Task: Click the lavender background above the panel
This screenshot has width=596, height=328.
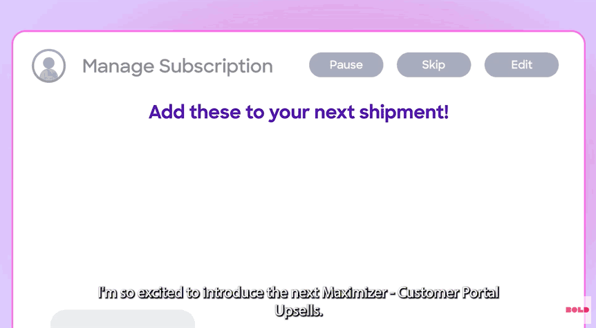Action: (298, 15)
